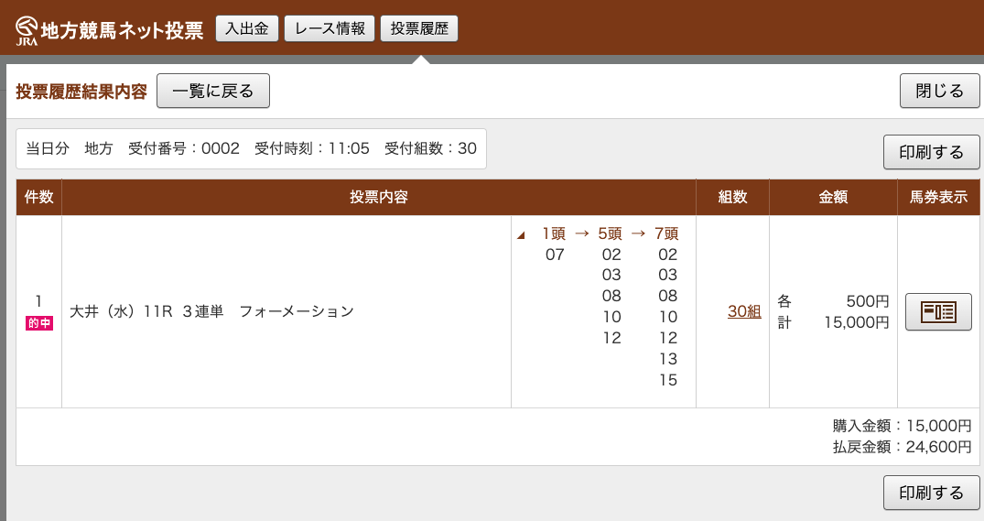
Task: Click the 投票内容 column header
Action: pos(379,197)
